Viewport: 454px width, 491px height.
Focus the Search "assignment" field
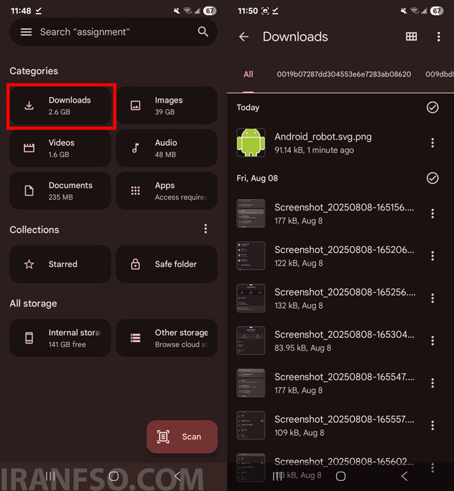pyautogui.click(x=113, y=32)
